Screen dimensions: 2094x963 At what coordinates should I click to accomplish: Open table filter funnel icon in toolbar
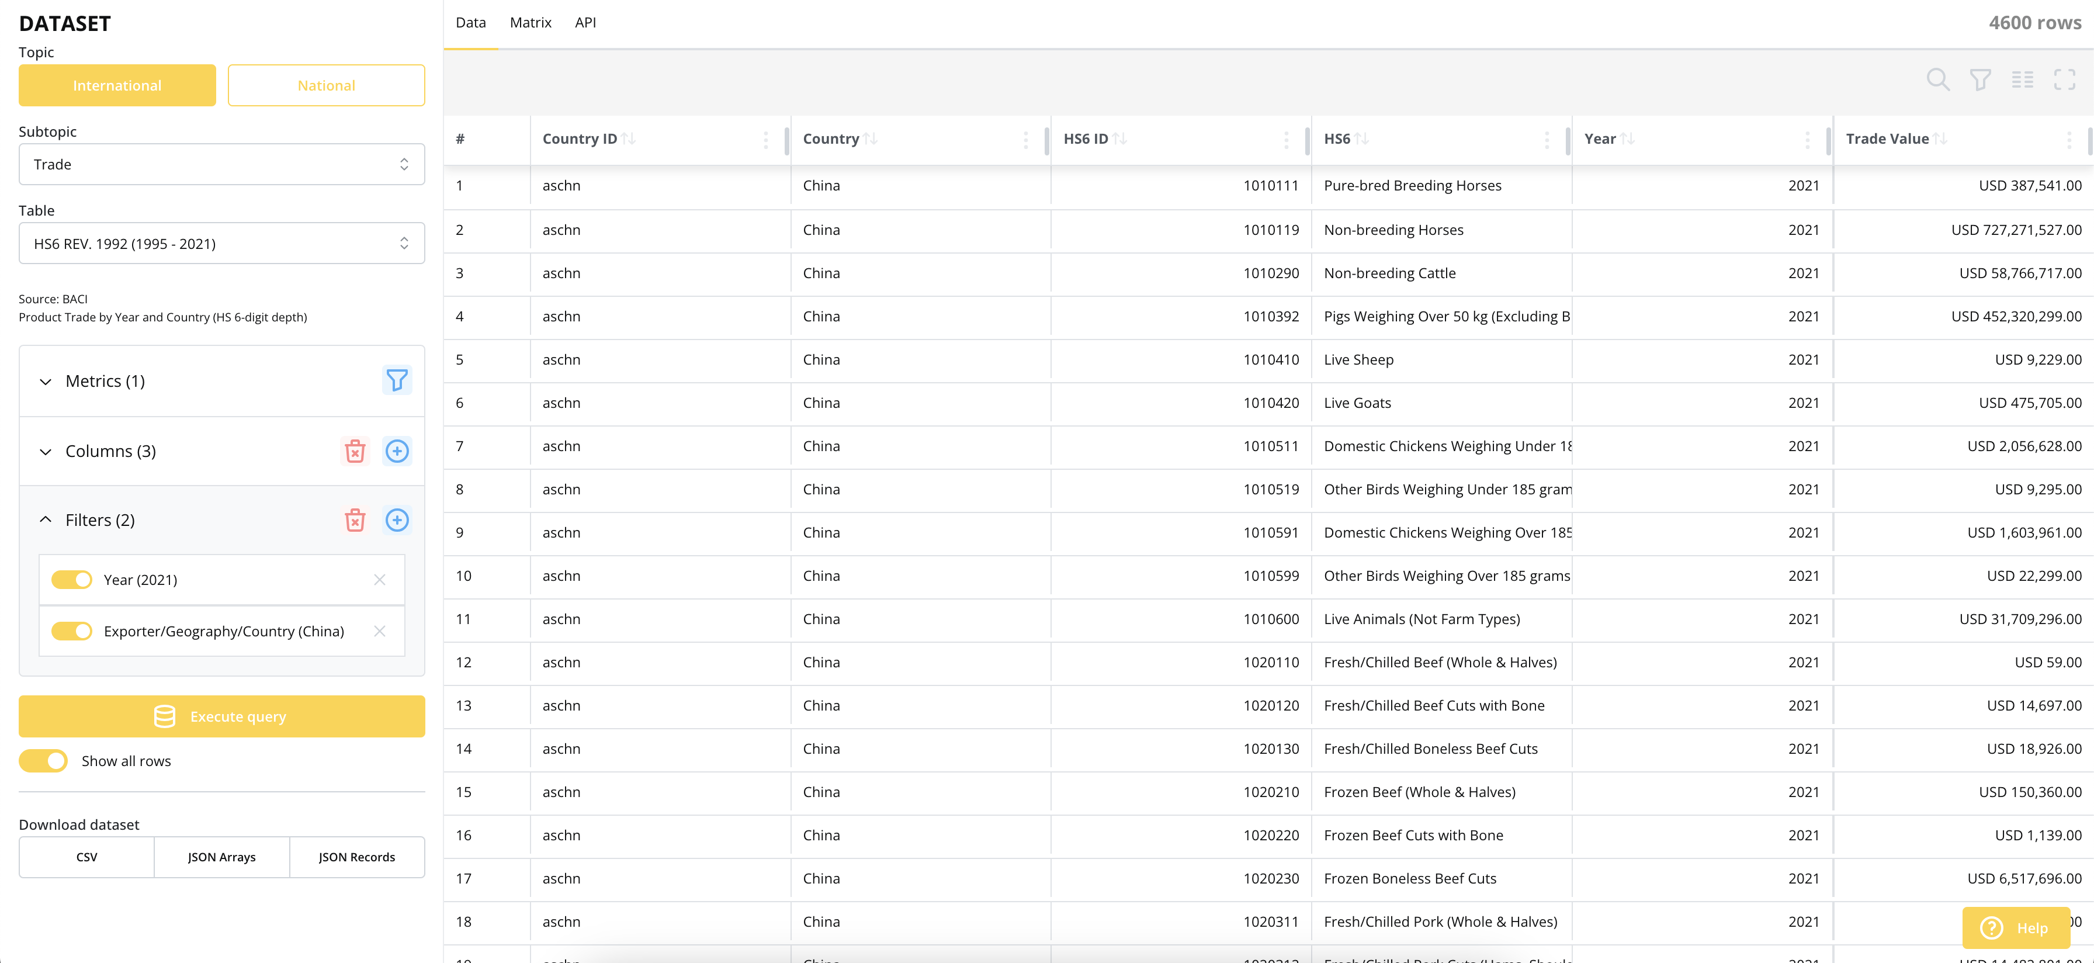pos(1979,79)
